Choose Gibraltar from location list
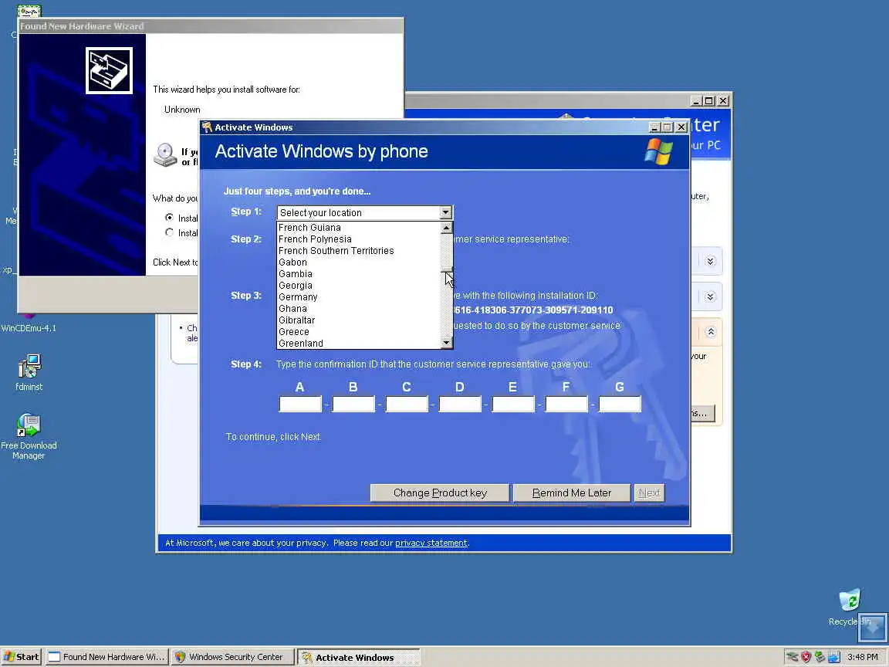The width and height of the screenshot is (889, 667). (x=359, y=320)
